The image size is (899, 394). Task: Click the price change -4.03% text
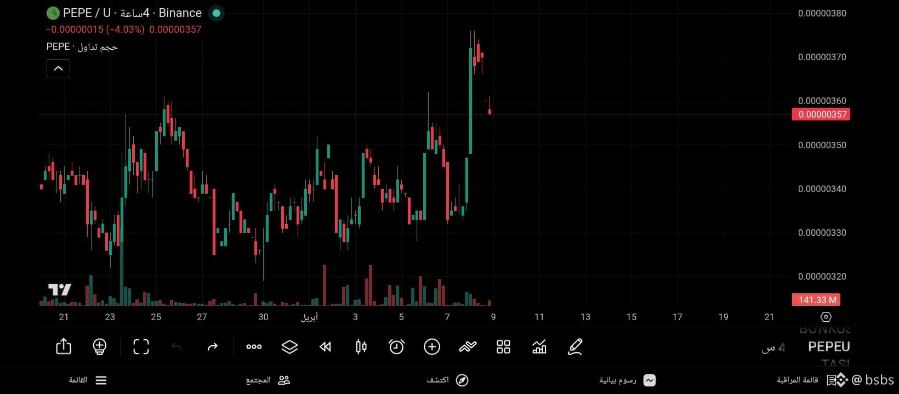[x=126, y=30]
